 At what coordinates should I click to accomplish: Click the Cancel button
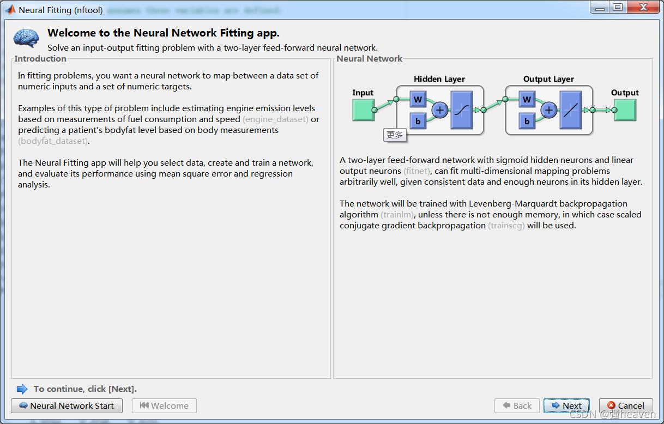tap(626, 405)
